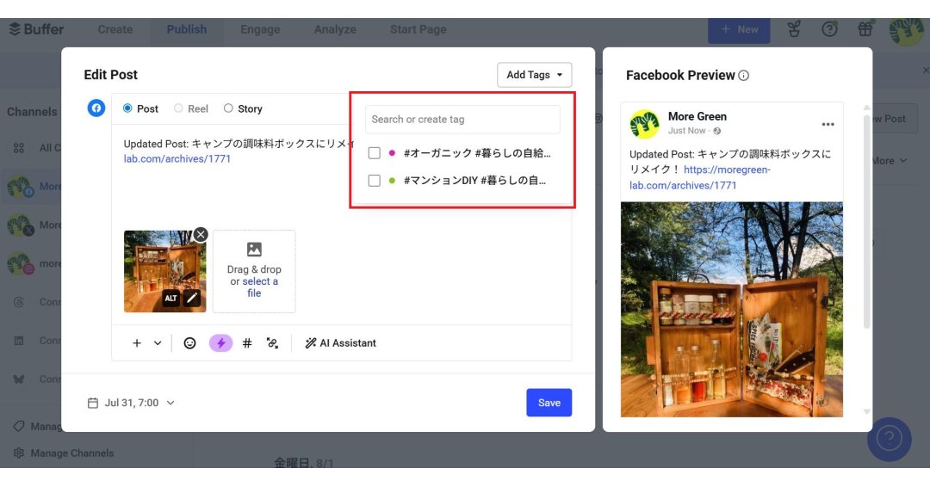Image resolution: width=930 pixels, height=487 pixels.
Task: Click the purple lightning bolt icon
Action: click(x=220, y=343)
